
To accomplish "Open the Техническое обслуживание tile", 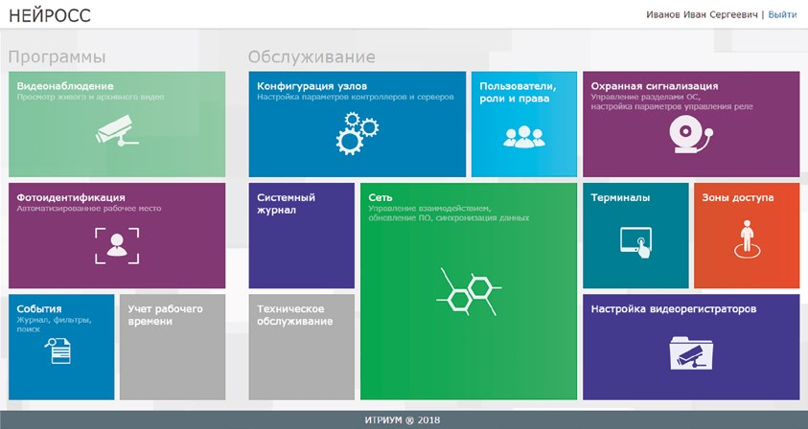I will (302, 347).
